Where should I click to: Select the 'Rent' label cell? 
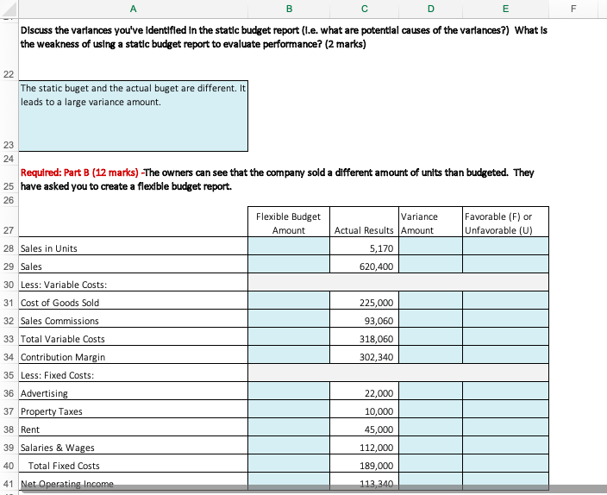tap(133, 427)
